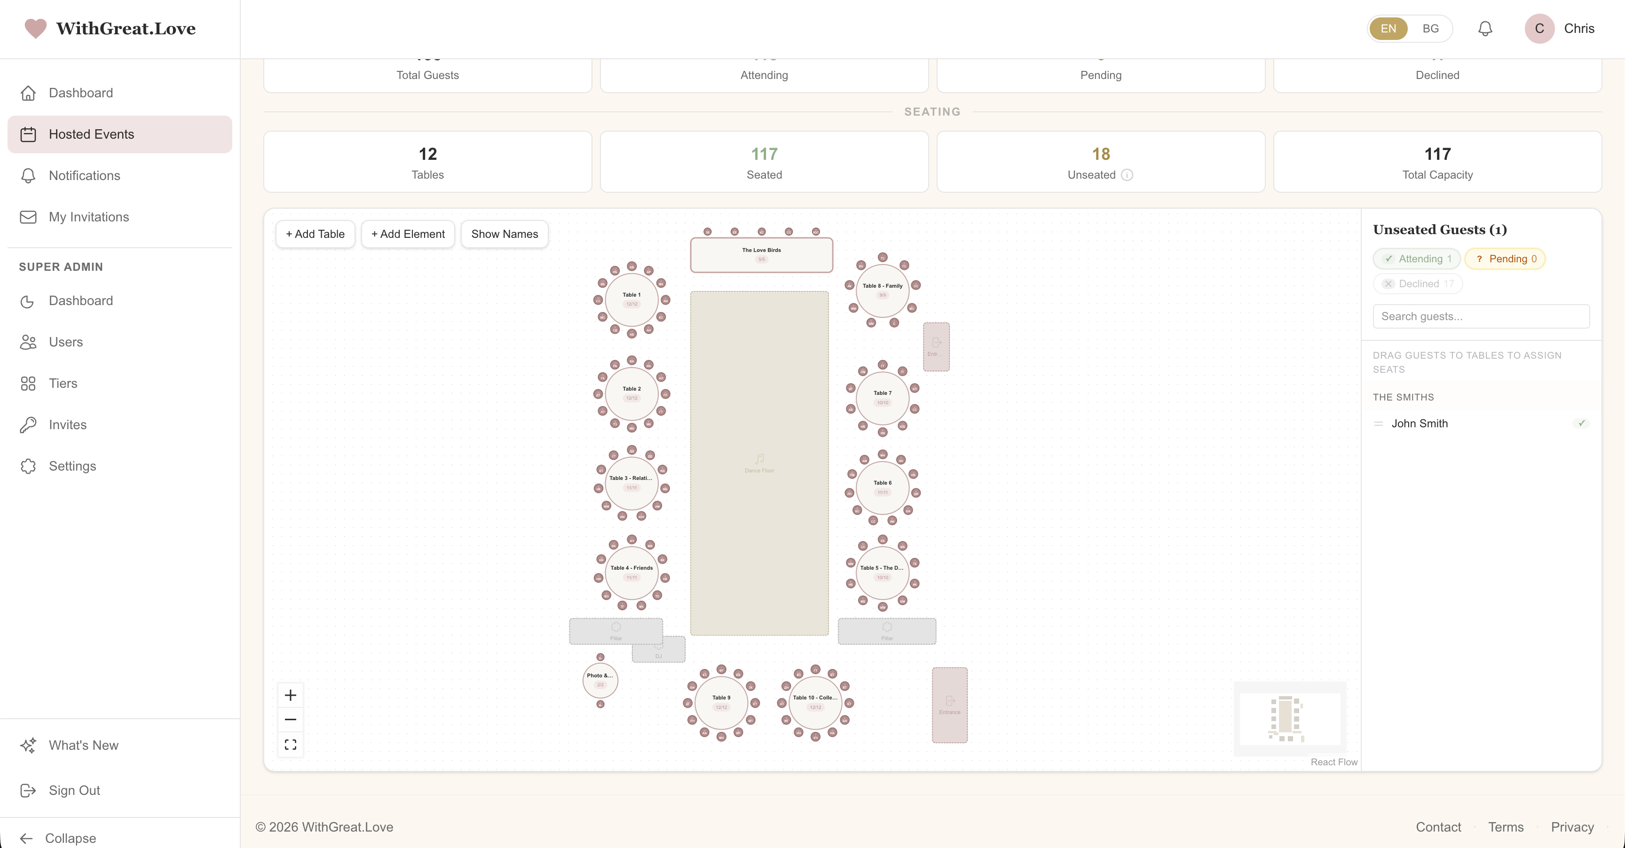Click the Tables count card

(428, 162)
